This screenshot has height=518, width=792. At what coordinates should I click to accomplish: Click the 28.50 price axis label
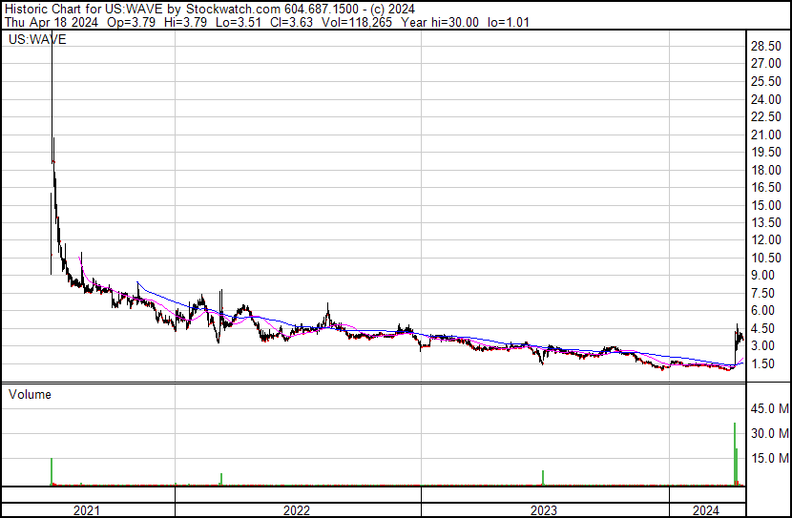pyautogui.click(x=766, y=46)
